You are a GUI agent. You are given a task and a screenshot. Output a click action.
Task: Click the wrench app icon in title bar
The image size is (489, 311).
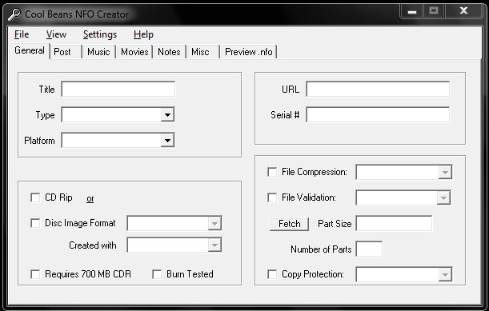14,14
